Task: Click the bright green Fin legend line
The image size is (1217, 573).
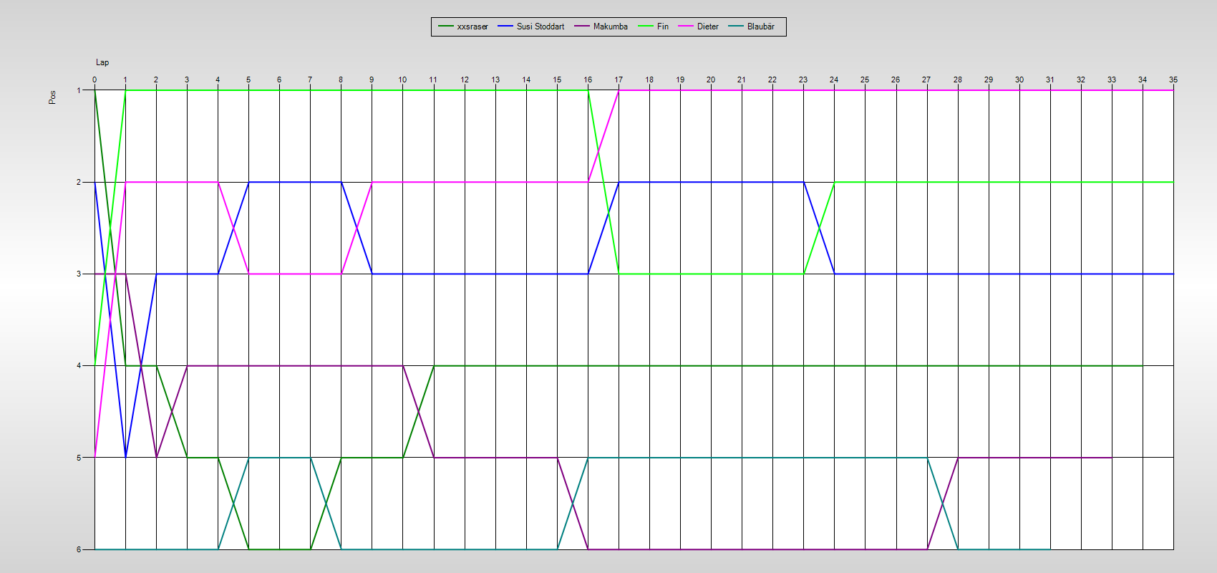Action: tap(646, 27)
